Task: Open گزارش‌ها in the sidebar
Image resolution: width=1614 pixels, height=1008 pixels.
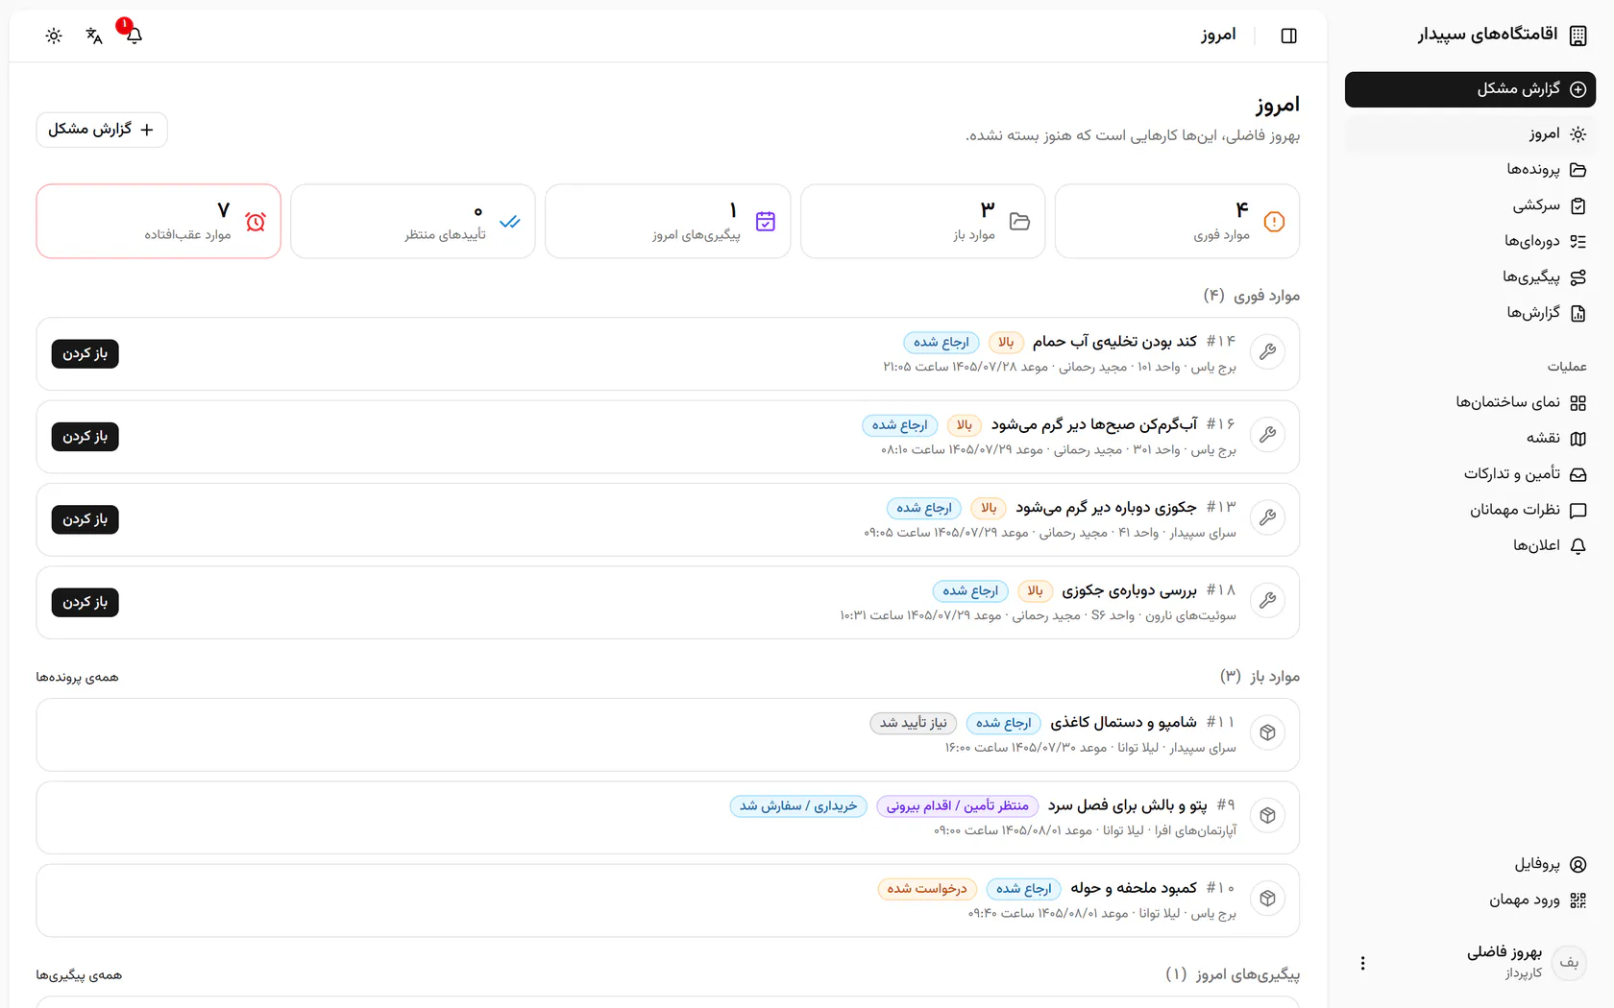Action: coord(1470,313)
